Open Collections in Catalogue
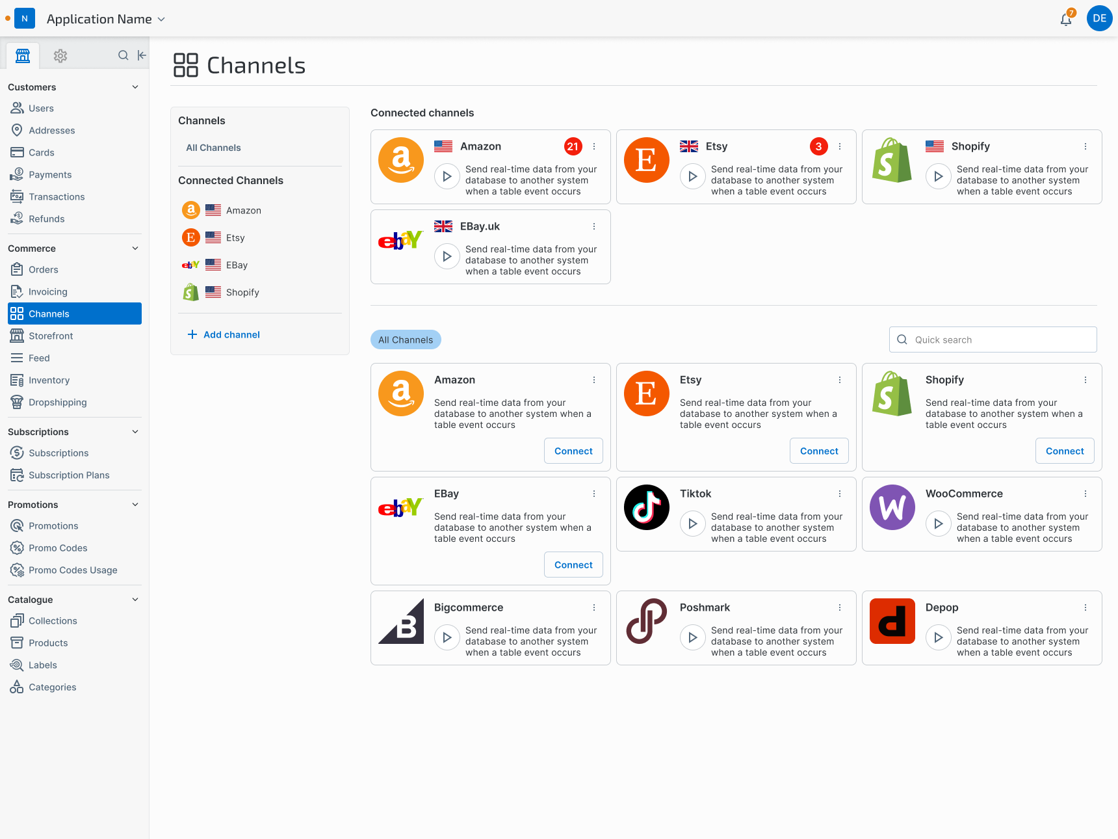Screen dimensions: 1118x839 pos(75,621)
